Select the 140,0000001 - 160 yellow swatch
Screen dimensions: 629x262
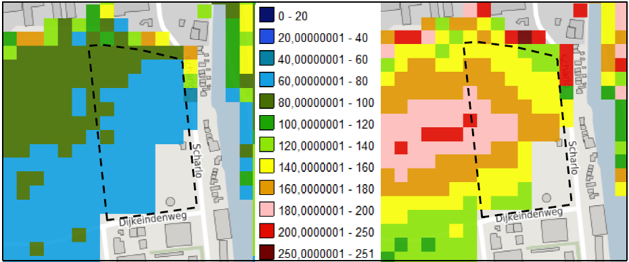[x=266, y=167]
